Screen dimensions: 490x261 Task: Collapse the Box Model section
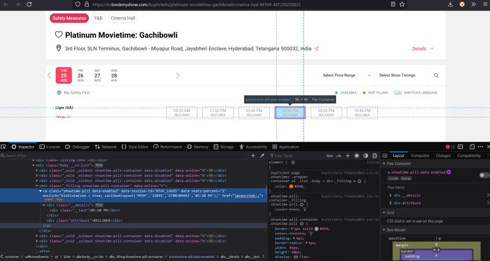click(384, 230)
